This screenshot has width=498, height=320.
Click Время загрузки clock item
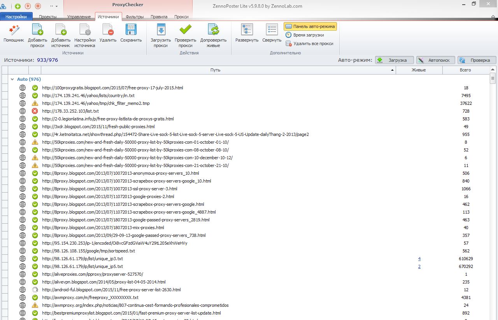pos(305,35)
